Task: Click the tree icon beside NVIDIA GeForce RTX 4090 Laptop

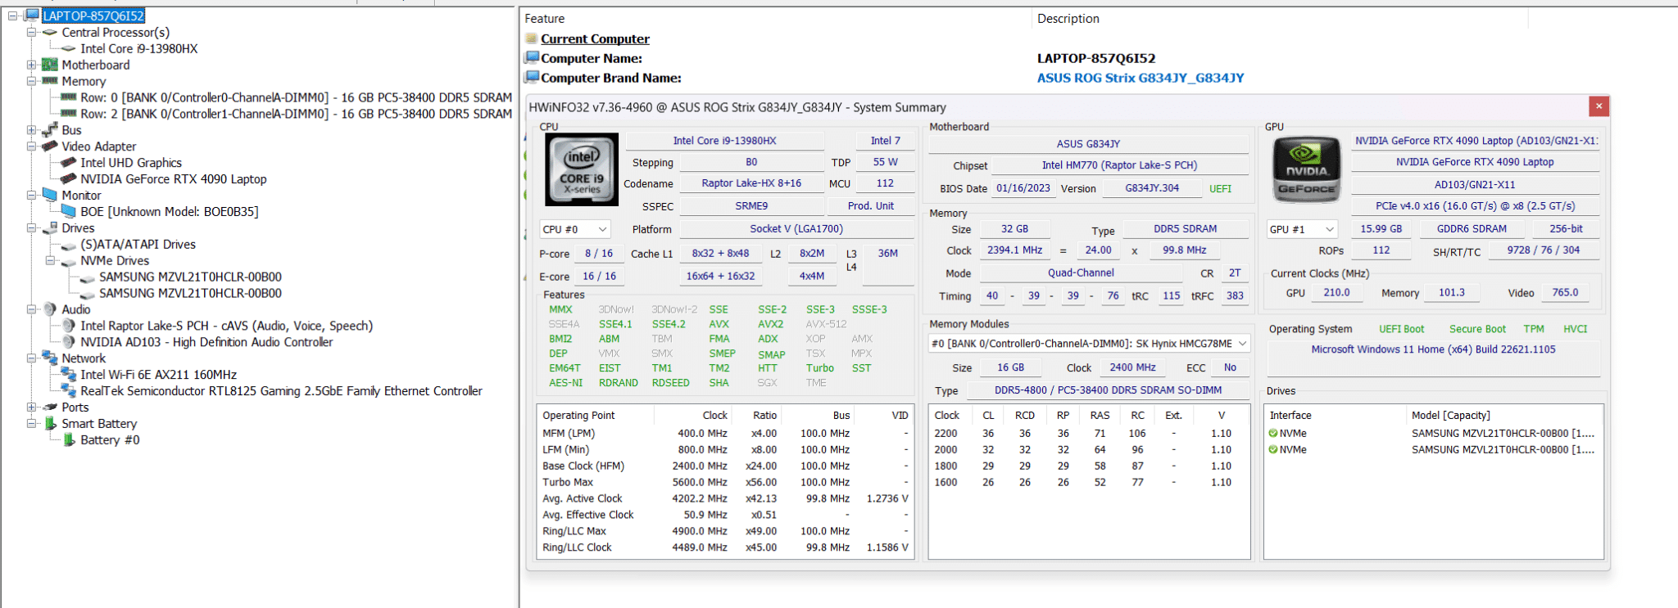Action: point(69,179)
